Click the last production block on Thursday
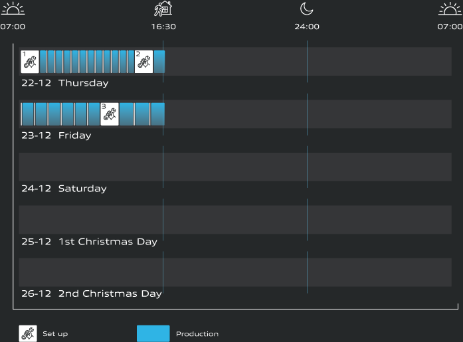The height and width of the screenshot is (342, 463). (159, 62)
